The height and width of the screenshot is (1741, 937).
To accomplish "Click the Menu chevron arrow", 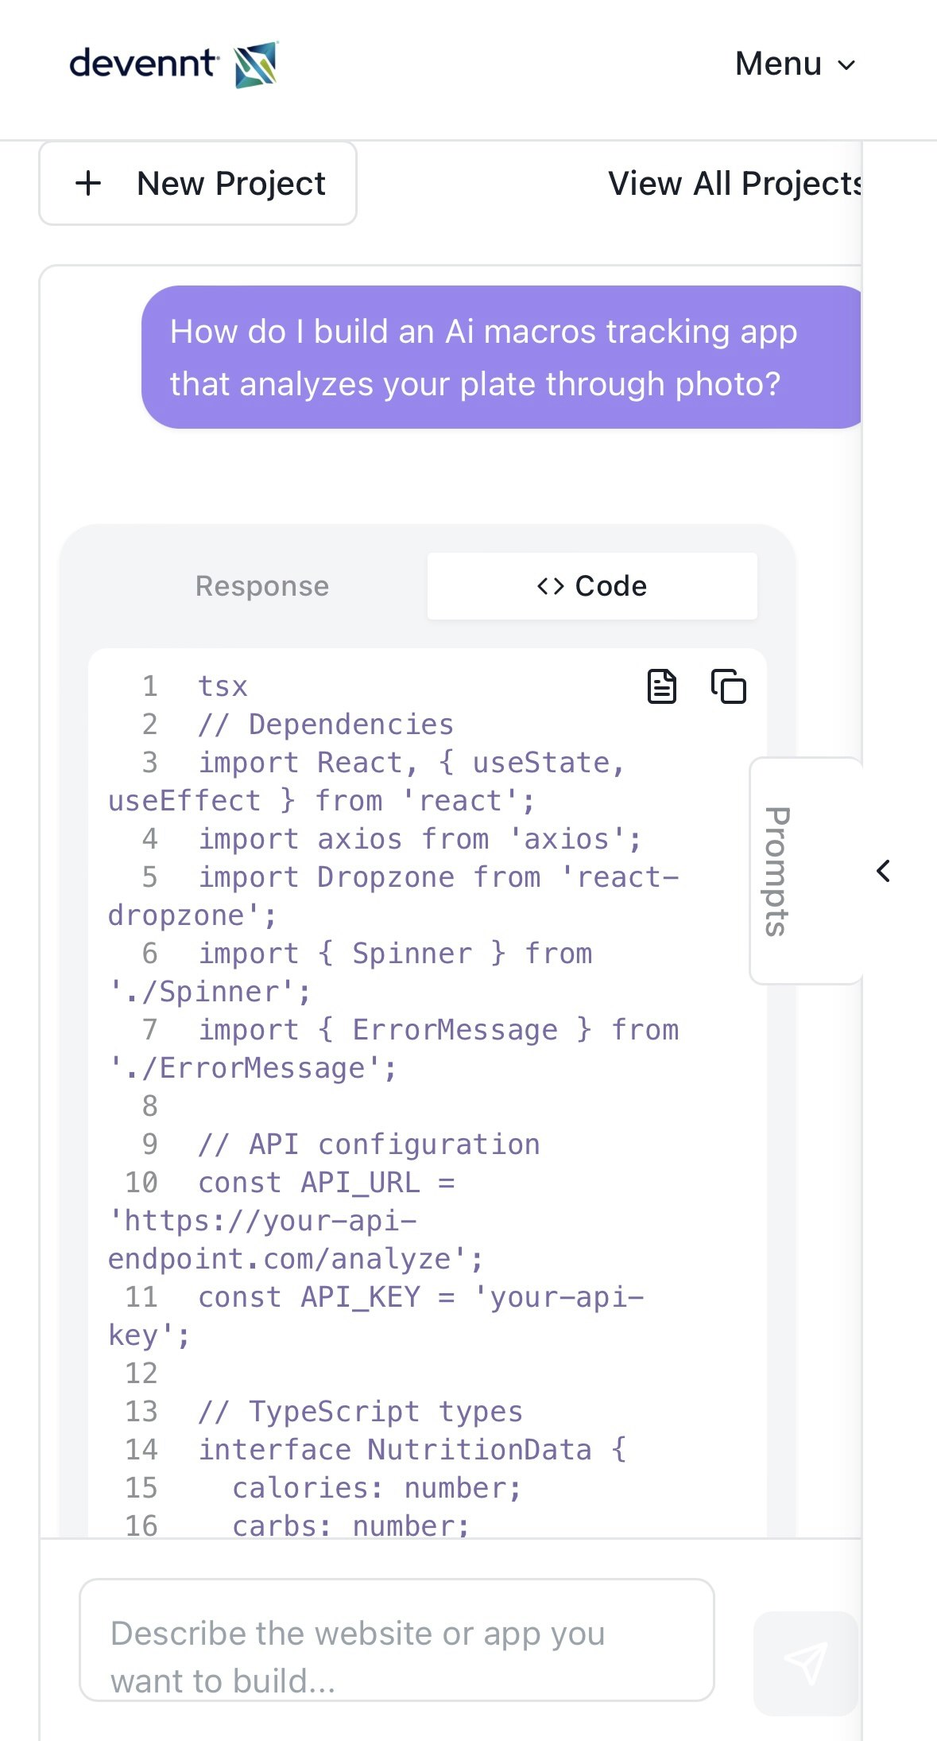I will coord(847,65).
